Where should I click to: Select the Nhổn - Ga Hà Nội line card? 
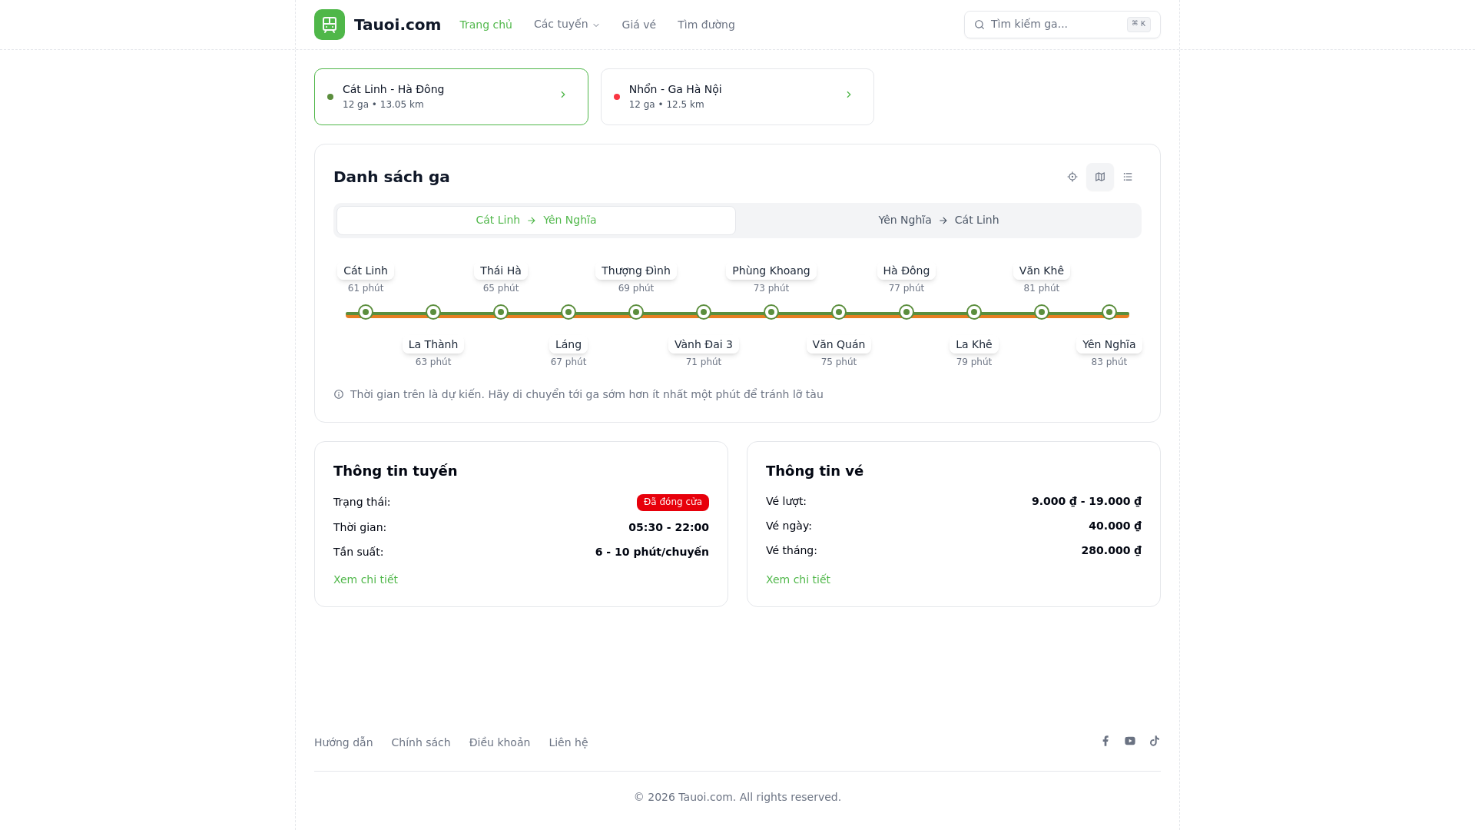pos(737,97)
